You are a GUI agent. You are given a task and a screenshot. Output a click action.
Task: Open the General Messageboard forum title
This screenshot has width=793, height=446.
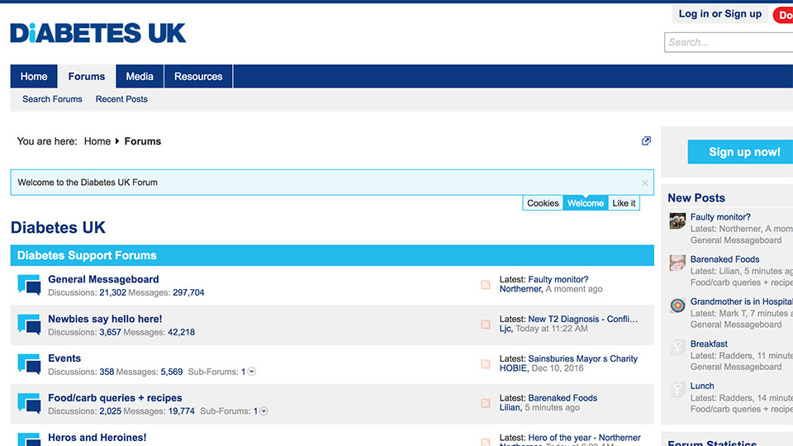coord(103,279)
